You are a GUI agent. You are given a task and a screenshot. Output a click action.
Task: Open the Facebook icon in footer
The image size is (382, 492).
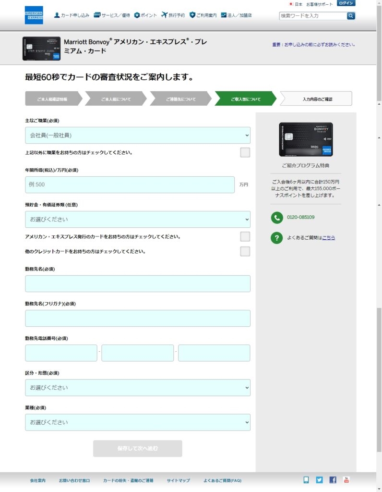pyautogui.click(x=333, y=480)
